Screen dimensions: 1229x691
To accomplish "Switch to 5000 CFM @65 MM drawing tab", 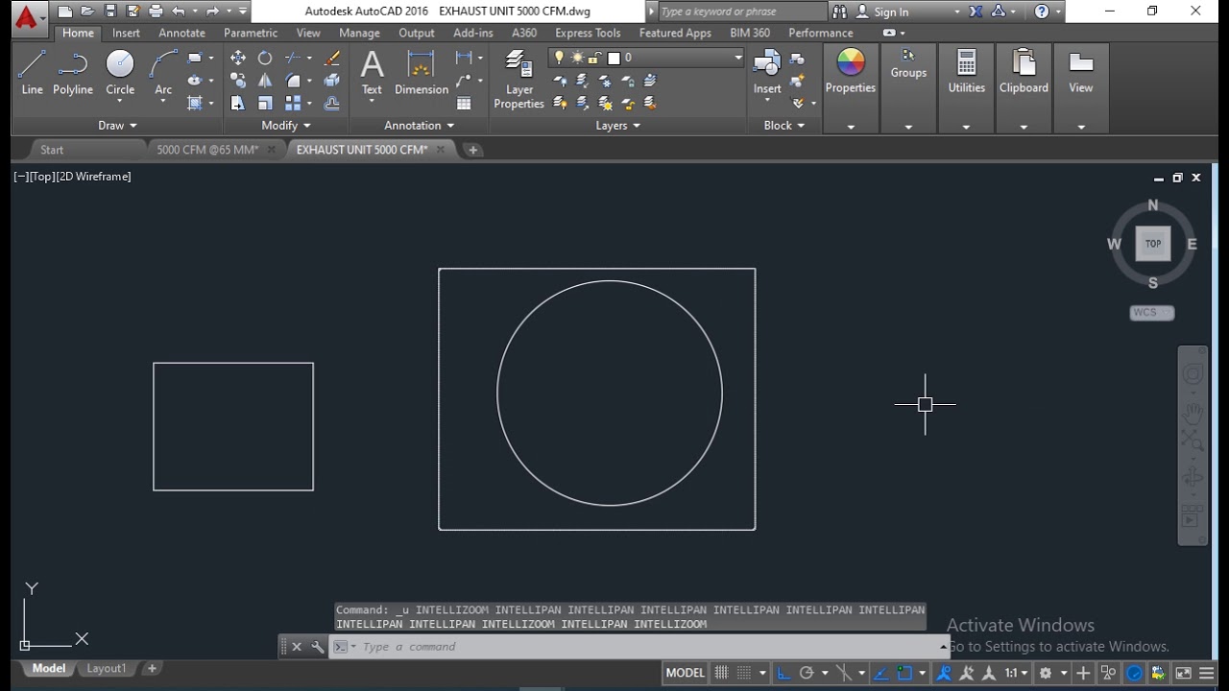I will pos(207,150).
